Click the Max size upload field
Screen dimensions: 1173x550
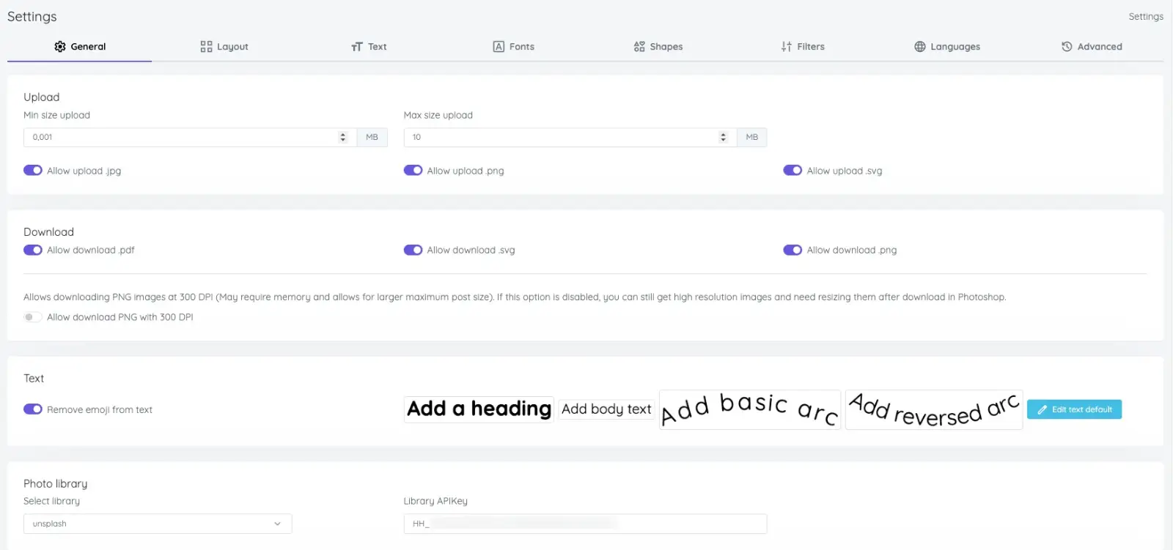tap(570, 137)
